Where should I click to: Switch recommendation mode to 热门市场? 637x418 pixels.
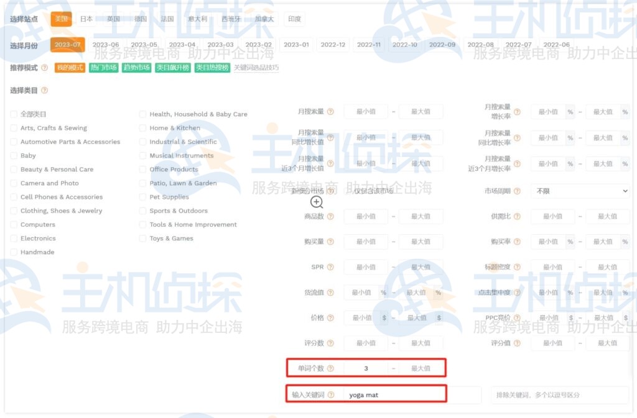point(103,67)
